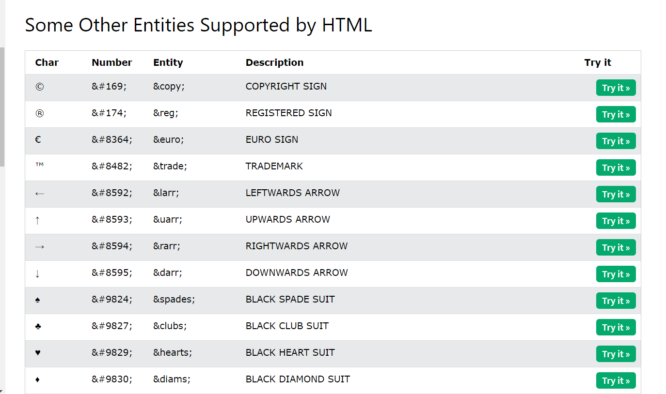Click the left-side vertical scrollbar thumb
The image size is (666, 394).
click(x=2, y=106)
